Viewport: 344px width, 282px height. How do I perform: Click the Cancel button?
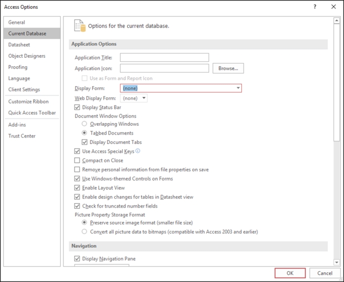(325, 273)
